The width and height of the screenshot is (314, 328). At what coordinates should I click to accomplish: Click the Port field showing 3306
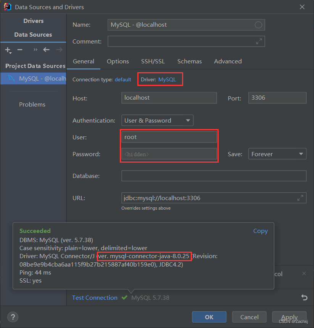tap(277, 98)
